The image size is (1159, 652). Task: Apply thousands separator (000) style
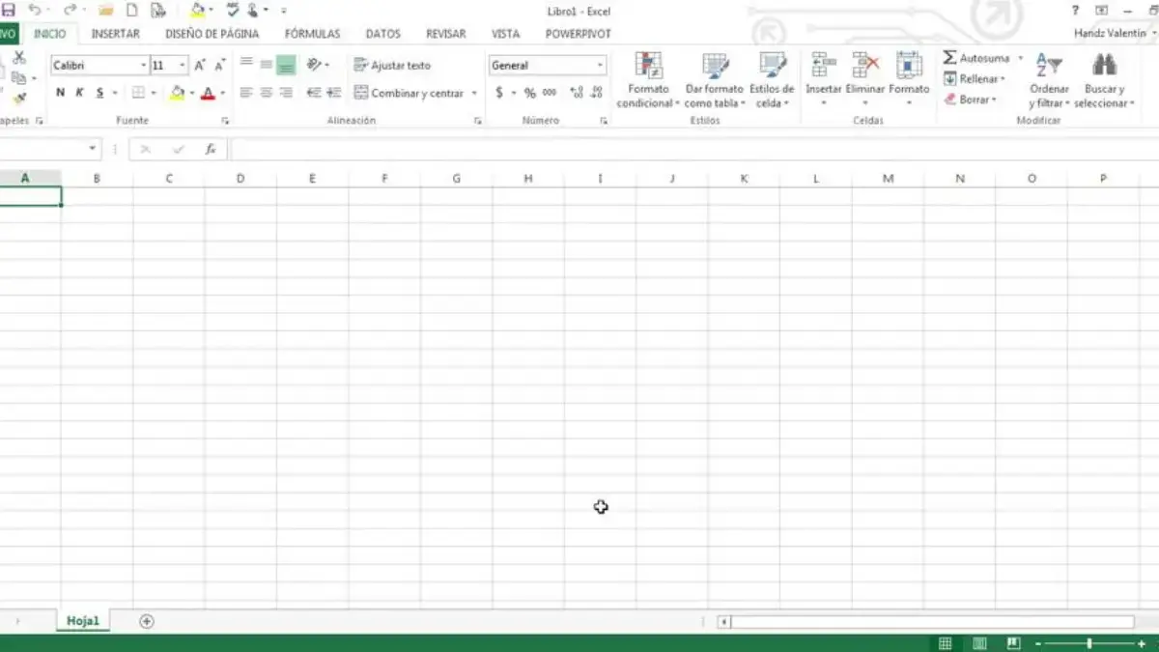550,93
